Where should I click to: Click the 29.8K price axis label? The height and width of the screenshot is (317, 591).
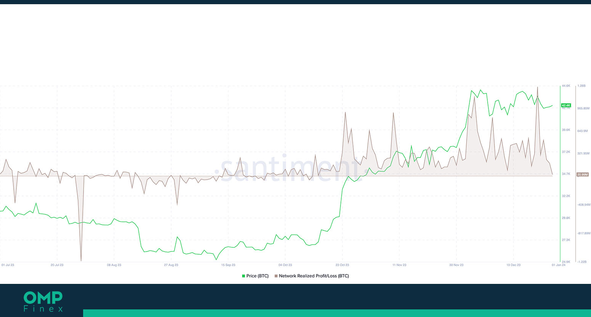[x=566, y=218]
